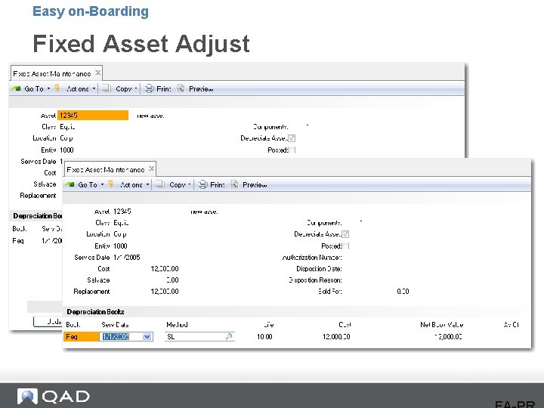Open Actions dropdown arrow in back window
Viewport: 544px width, 408px height.
pos(94,89)
